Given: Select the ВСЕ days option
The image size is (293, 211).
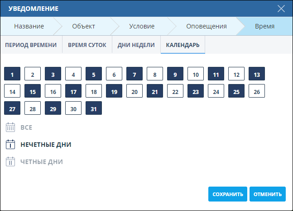Looking at the screenshot, I should (26, 127).
